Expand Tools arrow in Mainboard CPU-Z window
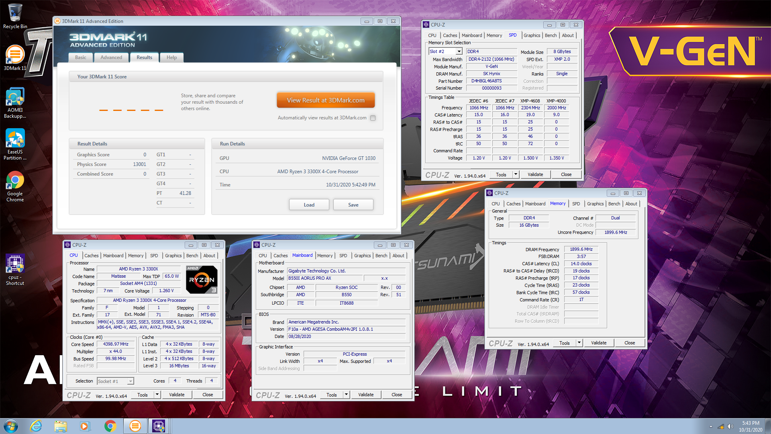The width and height of the screenshot is (771, 434). coord(347,395)
